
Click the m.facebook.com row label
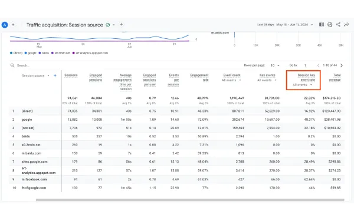click(x=34, y=180)
